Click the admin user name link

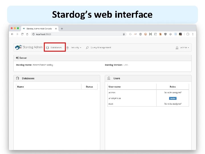(112, 92)
